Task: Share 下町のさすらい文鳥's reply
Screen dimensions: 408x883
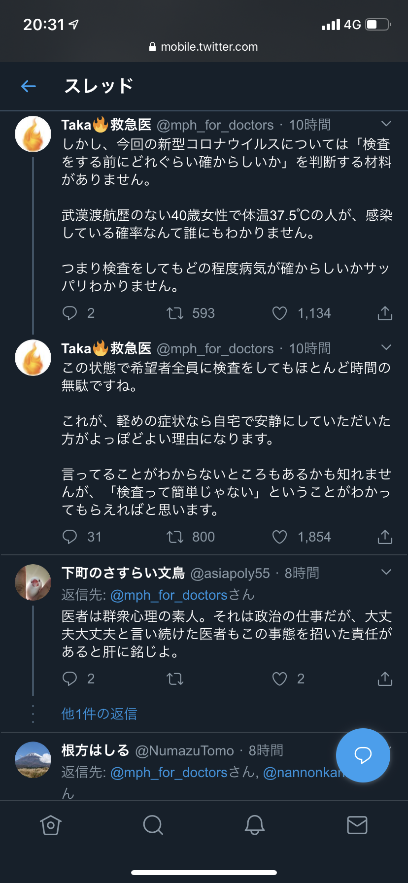Action: pos(385,679)
